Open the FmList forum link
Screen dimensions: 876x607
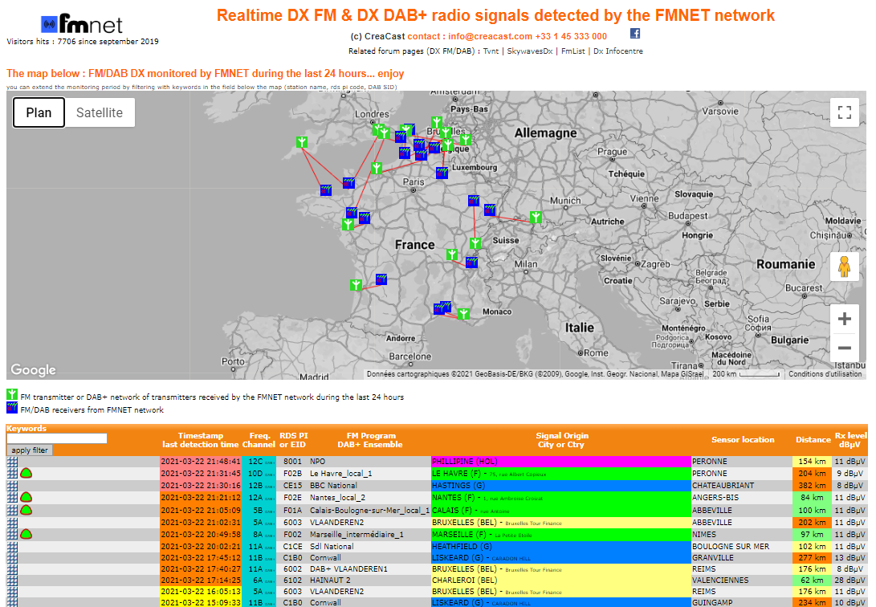tap(572, 51)
